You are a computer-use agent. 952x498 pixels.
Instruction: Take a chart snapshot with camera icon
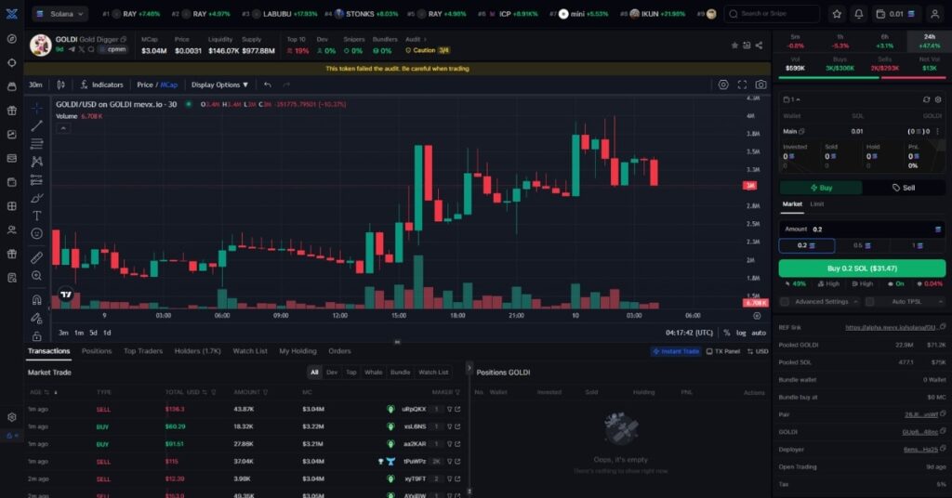[x=760, y=85]
